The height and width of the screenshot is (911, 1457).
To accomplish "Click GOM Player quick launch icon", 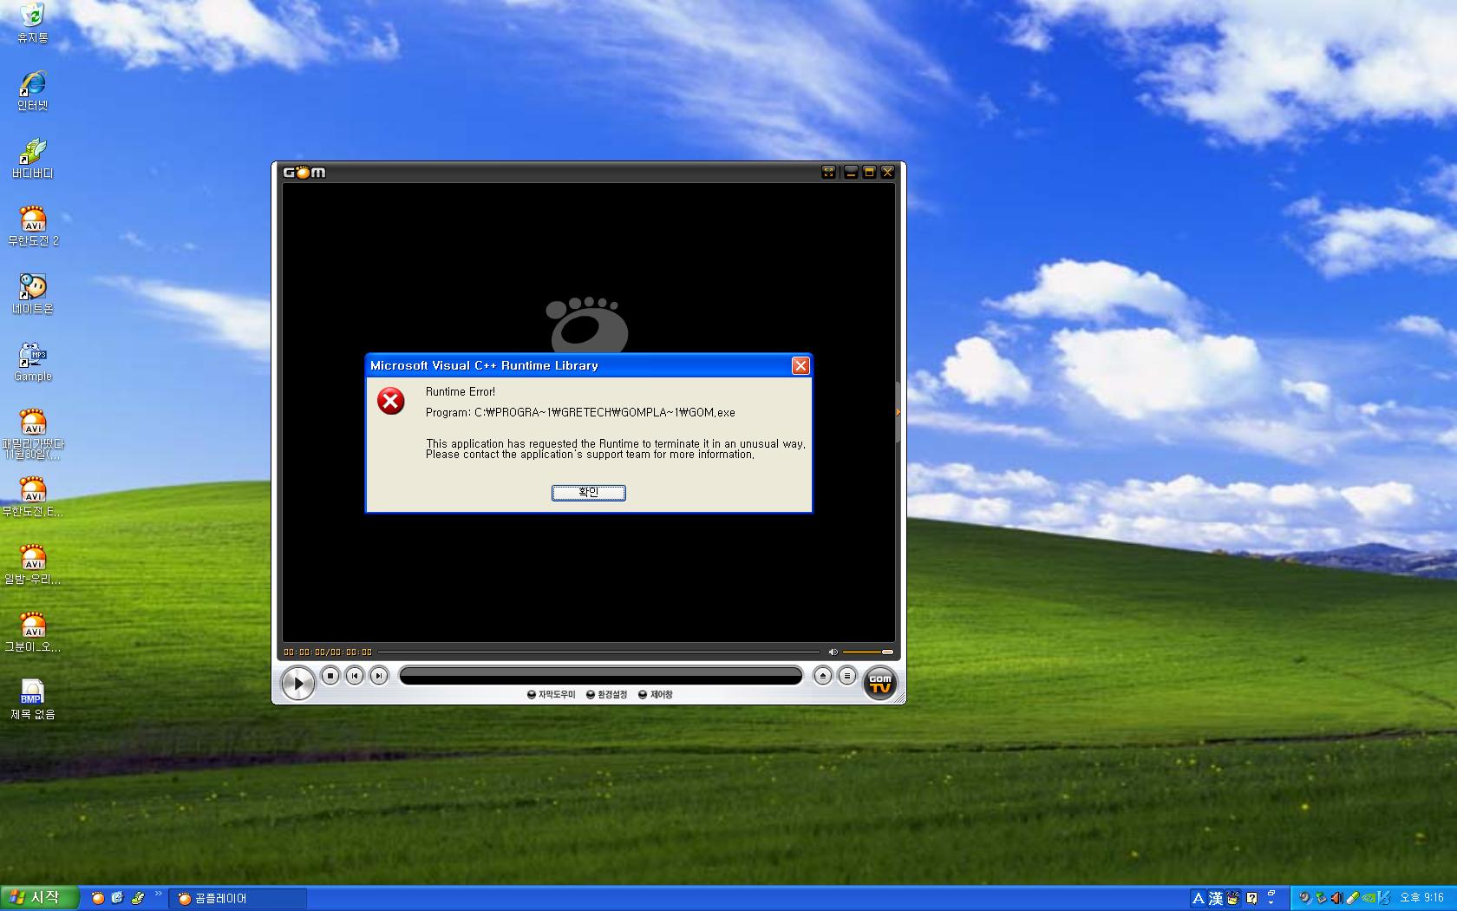I will click(97, 898).
